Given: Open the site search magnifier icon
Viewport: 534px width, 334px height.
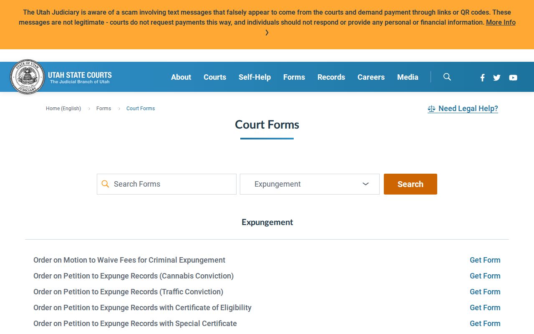Looking at the screenshot, I should pyautogui.click(x=447, y=77).
